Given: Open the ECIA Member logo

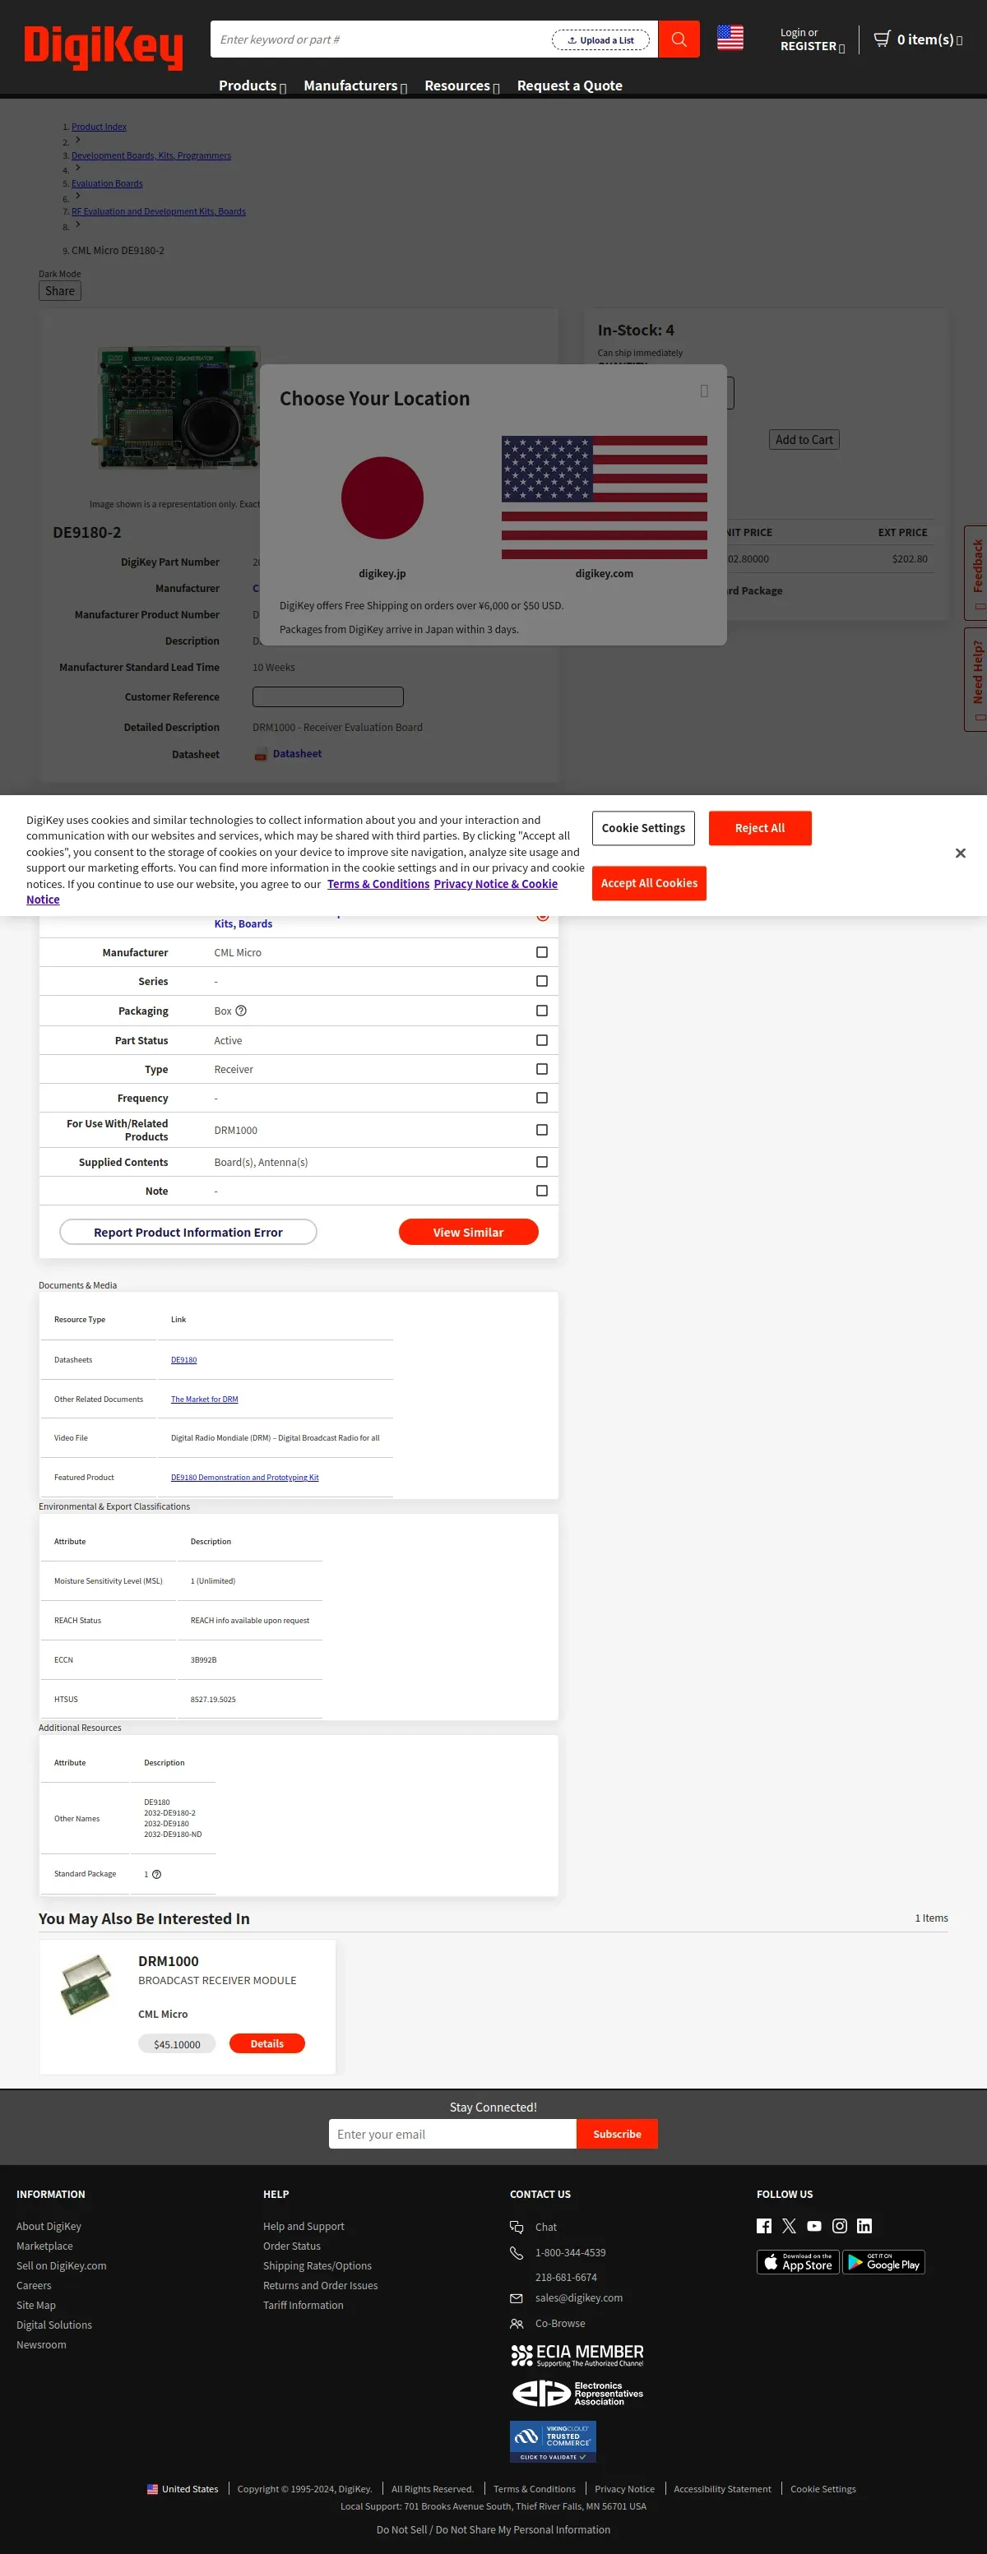Looking at the screenshot, I should [577, 2355].
